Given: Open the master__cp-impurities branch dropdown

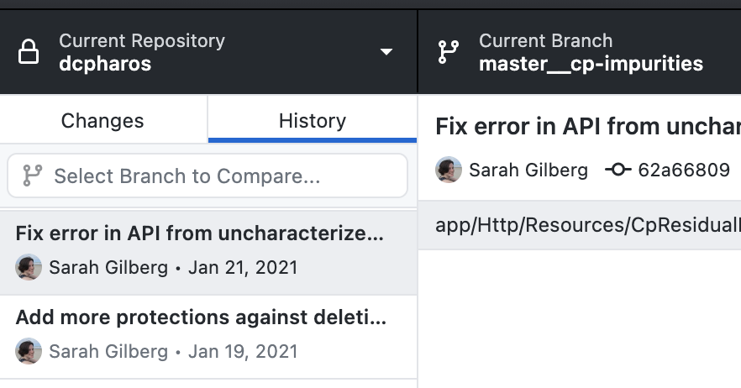Looking at the screenshot, I should [x=580, y=51].
